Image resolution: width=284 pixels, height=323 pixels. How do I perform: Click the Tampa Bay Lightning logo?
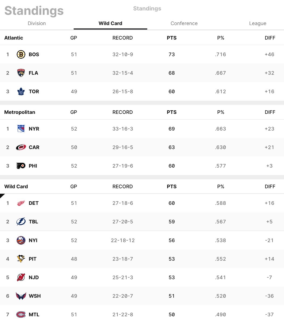[x=21, y=222]
